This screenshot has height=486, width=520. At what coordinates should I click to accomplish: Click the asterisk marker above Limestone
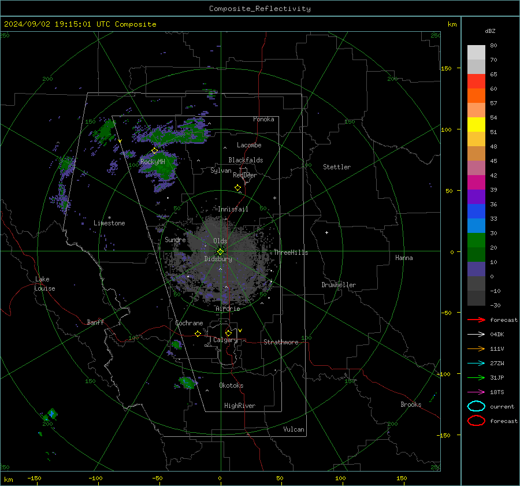[109, 218]
